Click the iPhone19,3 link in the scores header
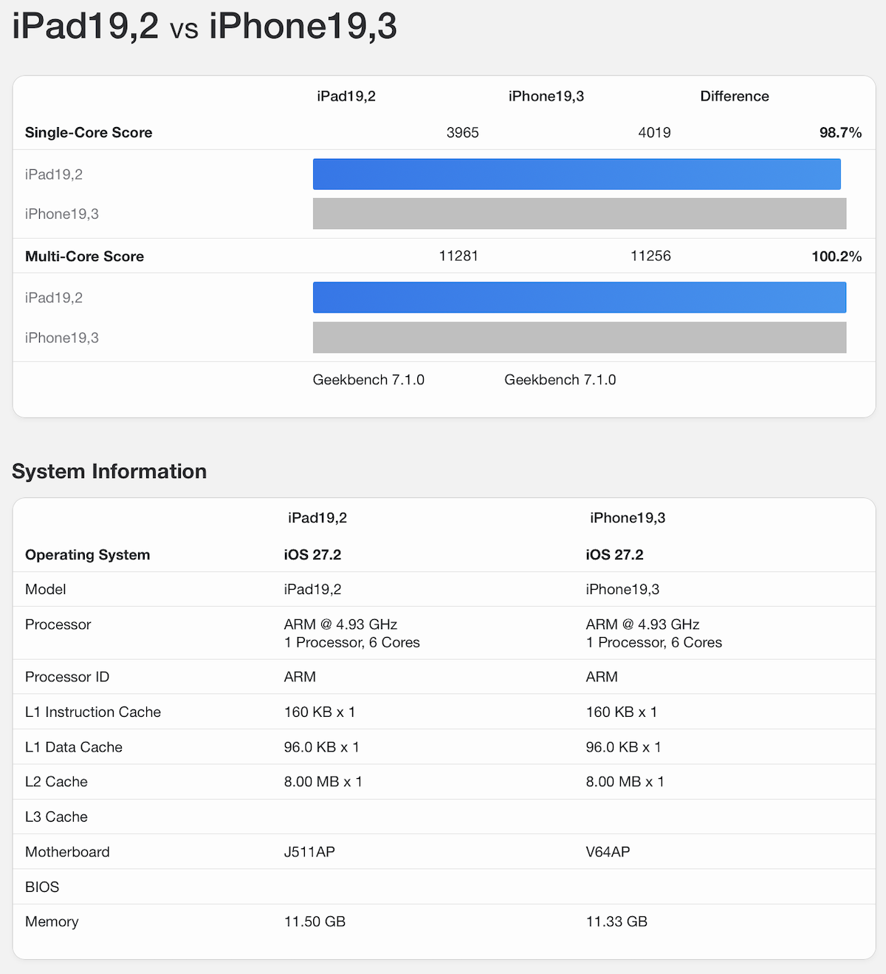 tap(546, 96)
